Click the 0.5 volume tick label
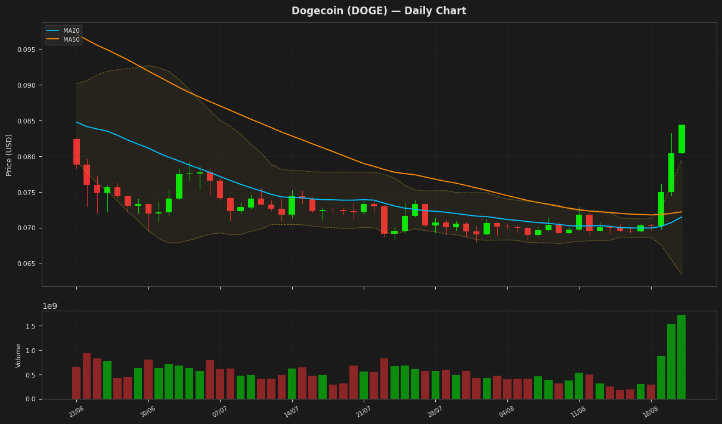 (x=32, y=375)
